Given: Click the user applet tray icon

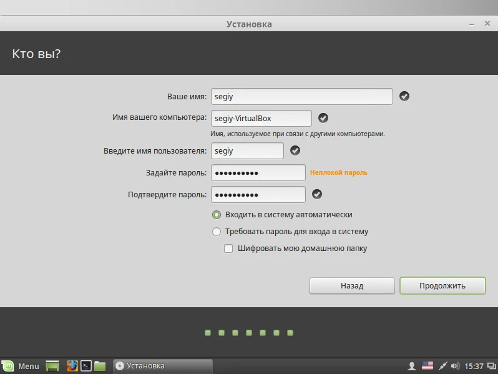Looking at the screenshot, I should pyautogui.click(x=412, y=366).
